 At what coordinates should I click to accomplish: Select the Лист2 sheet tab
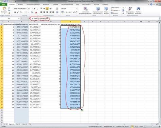click(18, 124)
